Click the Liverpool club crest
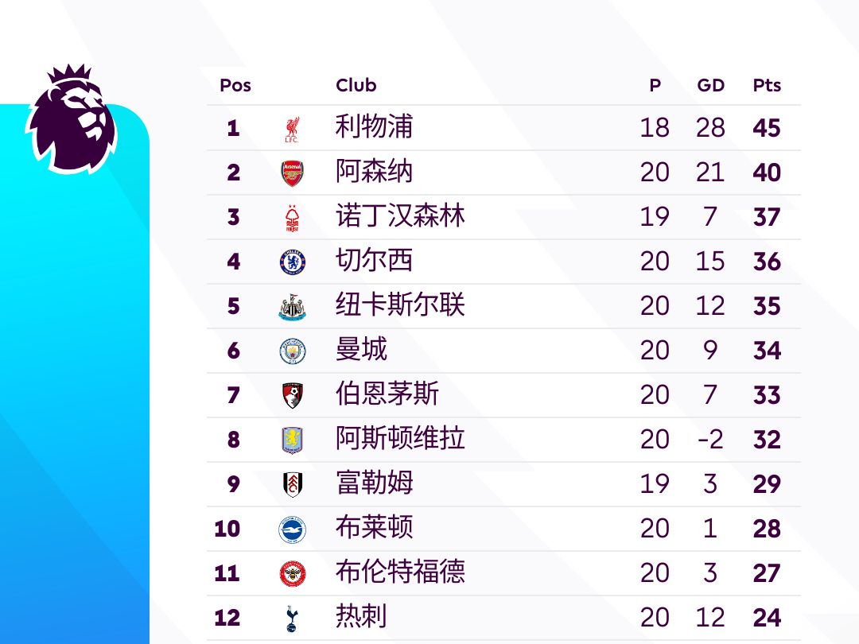Image resolution: width=859 pixels, height=644 pixels. click(292, 129)
